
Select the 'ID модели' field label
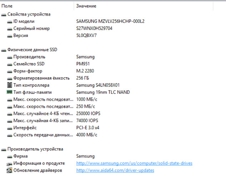click(x=24, y=21)
